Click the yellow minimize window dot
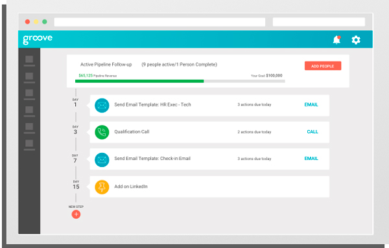The height and width of the screenshot is (248, 389). 36,22
